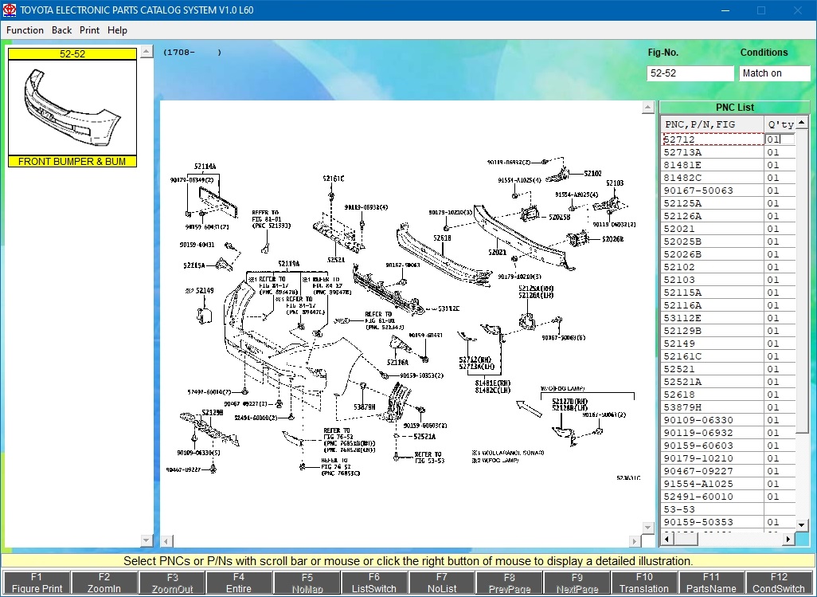Click the F7 NoList button

[x=442, y=583]
